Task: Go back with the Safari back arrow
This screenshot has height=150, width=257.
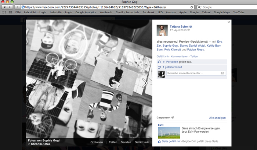Action: click(x=4, y=7)
